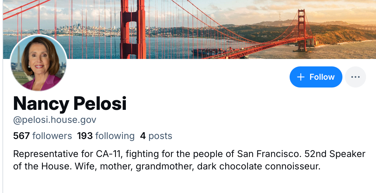The height and width of the screenshot is (193, 376).
Task: Click the plus icon inside Follow
Action: 300,77
